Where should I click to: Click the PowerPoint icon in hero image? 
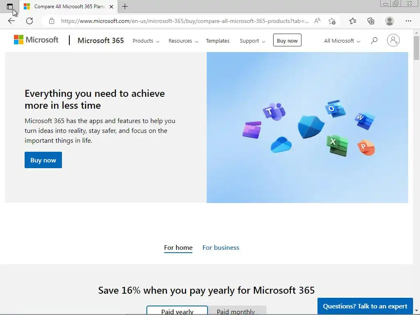366,147
